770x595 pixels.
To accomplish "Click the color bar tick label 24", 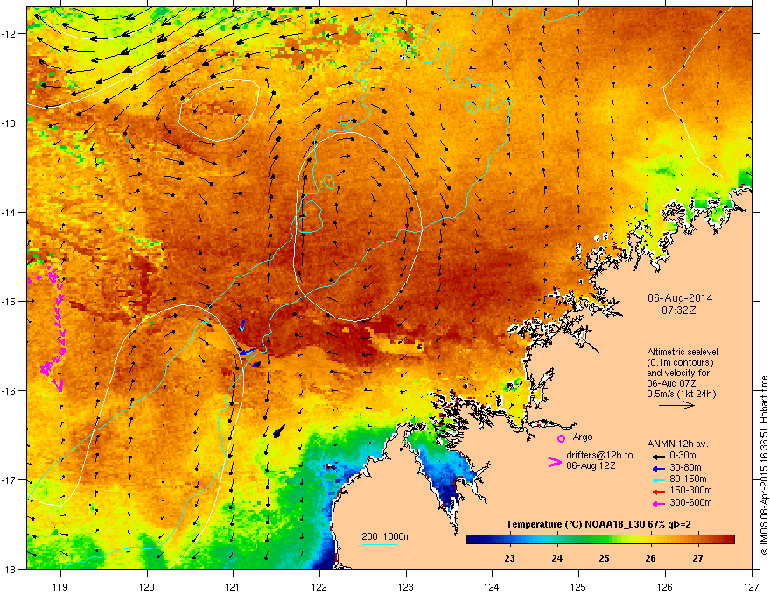I will pyautogui.click(x=556, y=558).
